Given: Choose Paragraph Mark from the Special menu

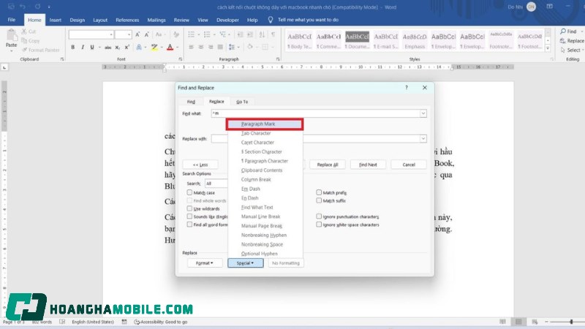Looking at the screenshot, I should (265, 125).
